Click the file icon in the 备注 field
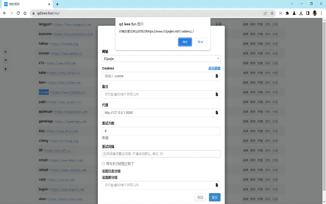 217,94
